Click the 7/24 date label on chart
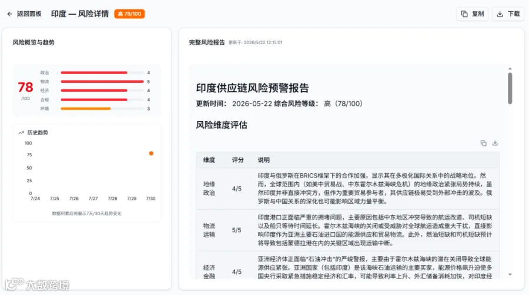The width and height of the screenshot is (529, 295). [35, 199]
